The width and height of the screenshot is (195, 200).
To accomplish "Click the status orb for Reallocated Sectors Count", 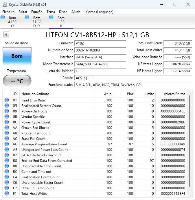I will point(7,105).
